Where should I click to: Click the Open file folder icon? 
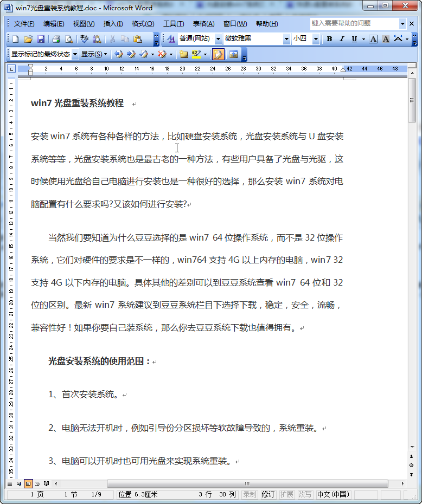[x=28, y=39]
